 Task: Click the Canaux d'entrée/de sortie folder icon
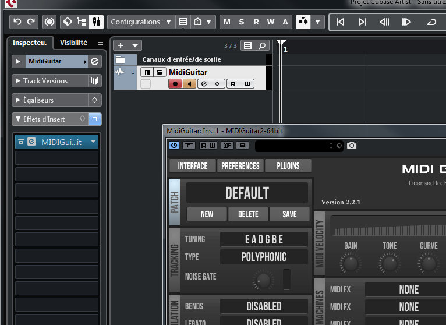(120, 59)
